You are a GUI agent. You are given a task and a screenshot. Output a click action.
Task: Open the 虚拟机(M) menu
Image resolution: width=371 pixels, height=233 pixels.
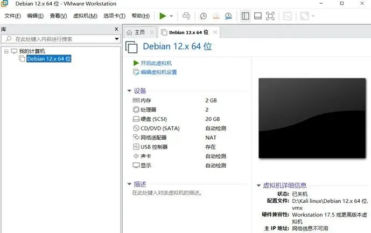[85, 16]
